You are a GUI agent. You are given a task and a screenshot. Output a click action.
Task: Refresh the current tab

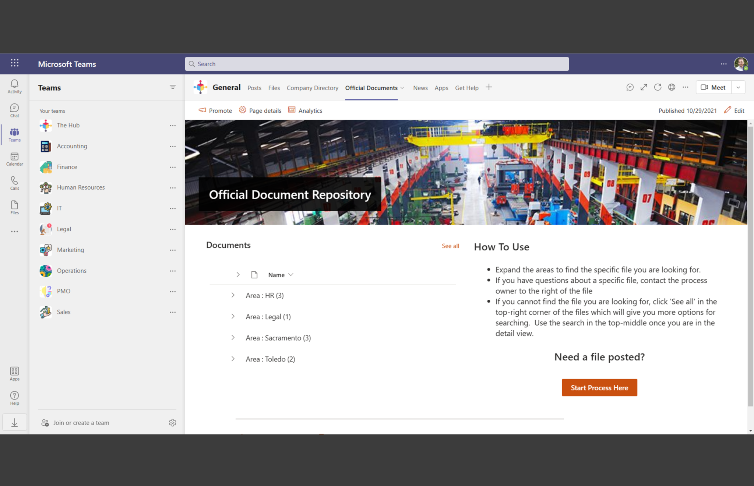(x=658, y=87)
